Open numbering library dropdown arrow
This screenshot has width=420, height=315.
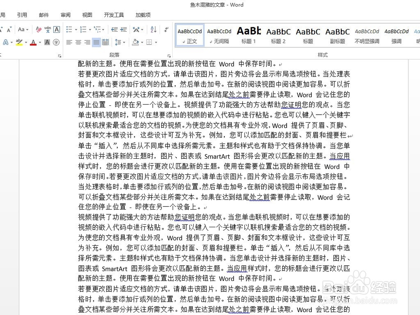(x=90, y=30)
